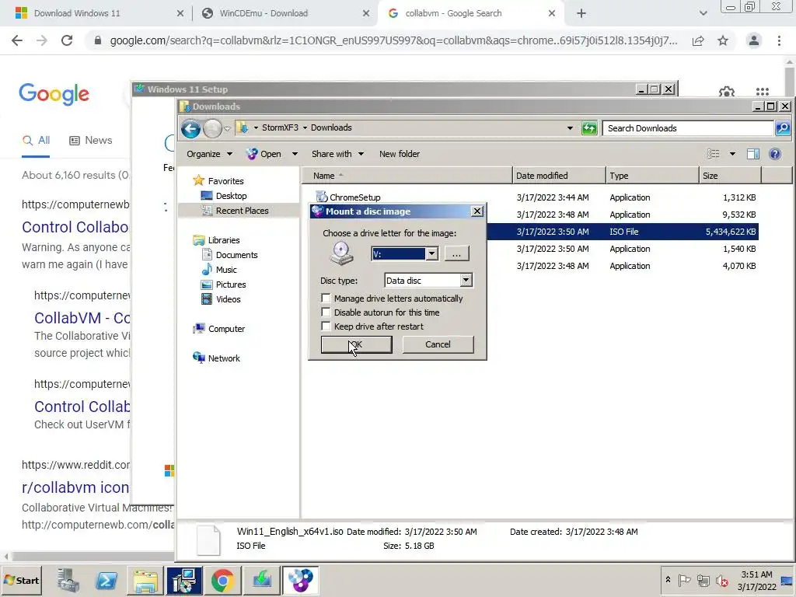796x597 pixels.
Task: Open the Disc type Data disc dropdown
Action: [x=466, y=280]
